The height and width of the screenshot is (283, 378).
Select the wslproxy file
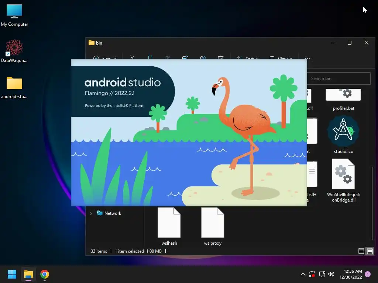point(213,226)
